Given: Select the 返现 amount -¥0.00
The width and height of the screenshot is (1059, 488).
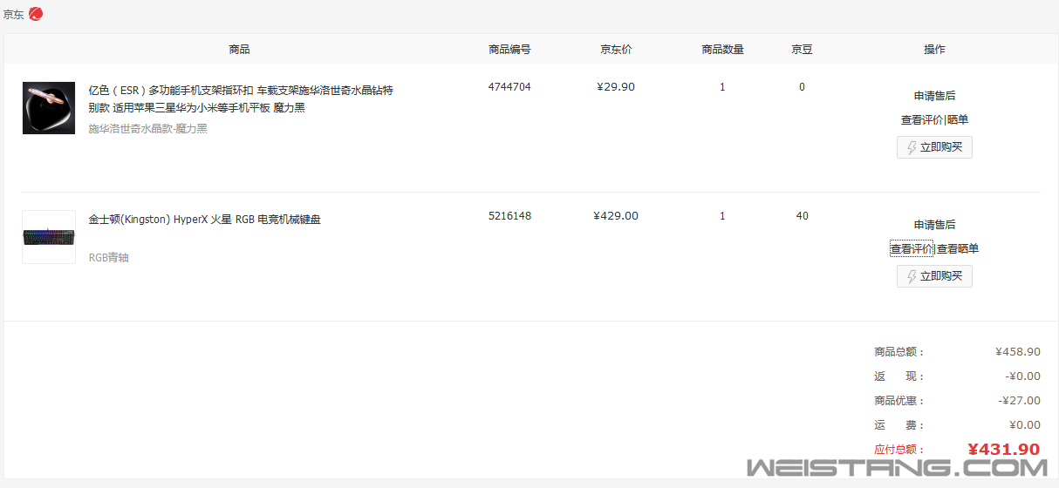Looking at the screenshot, I should pyautogui.click(x=1022, y=376).
